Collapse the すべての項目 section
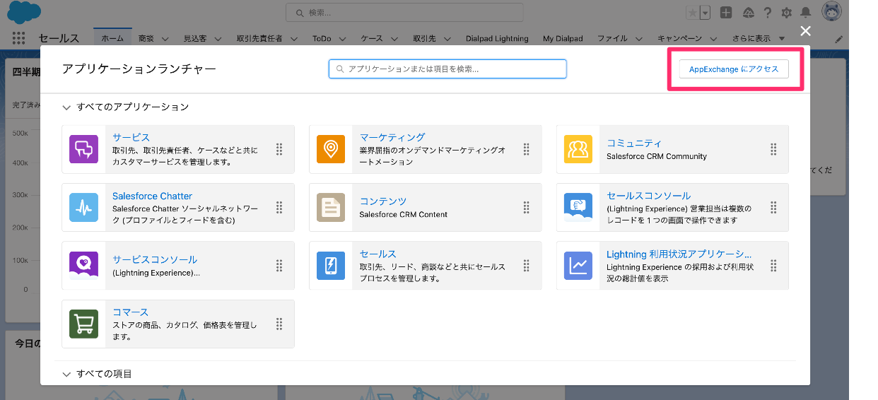 click(66, 374)
